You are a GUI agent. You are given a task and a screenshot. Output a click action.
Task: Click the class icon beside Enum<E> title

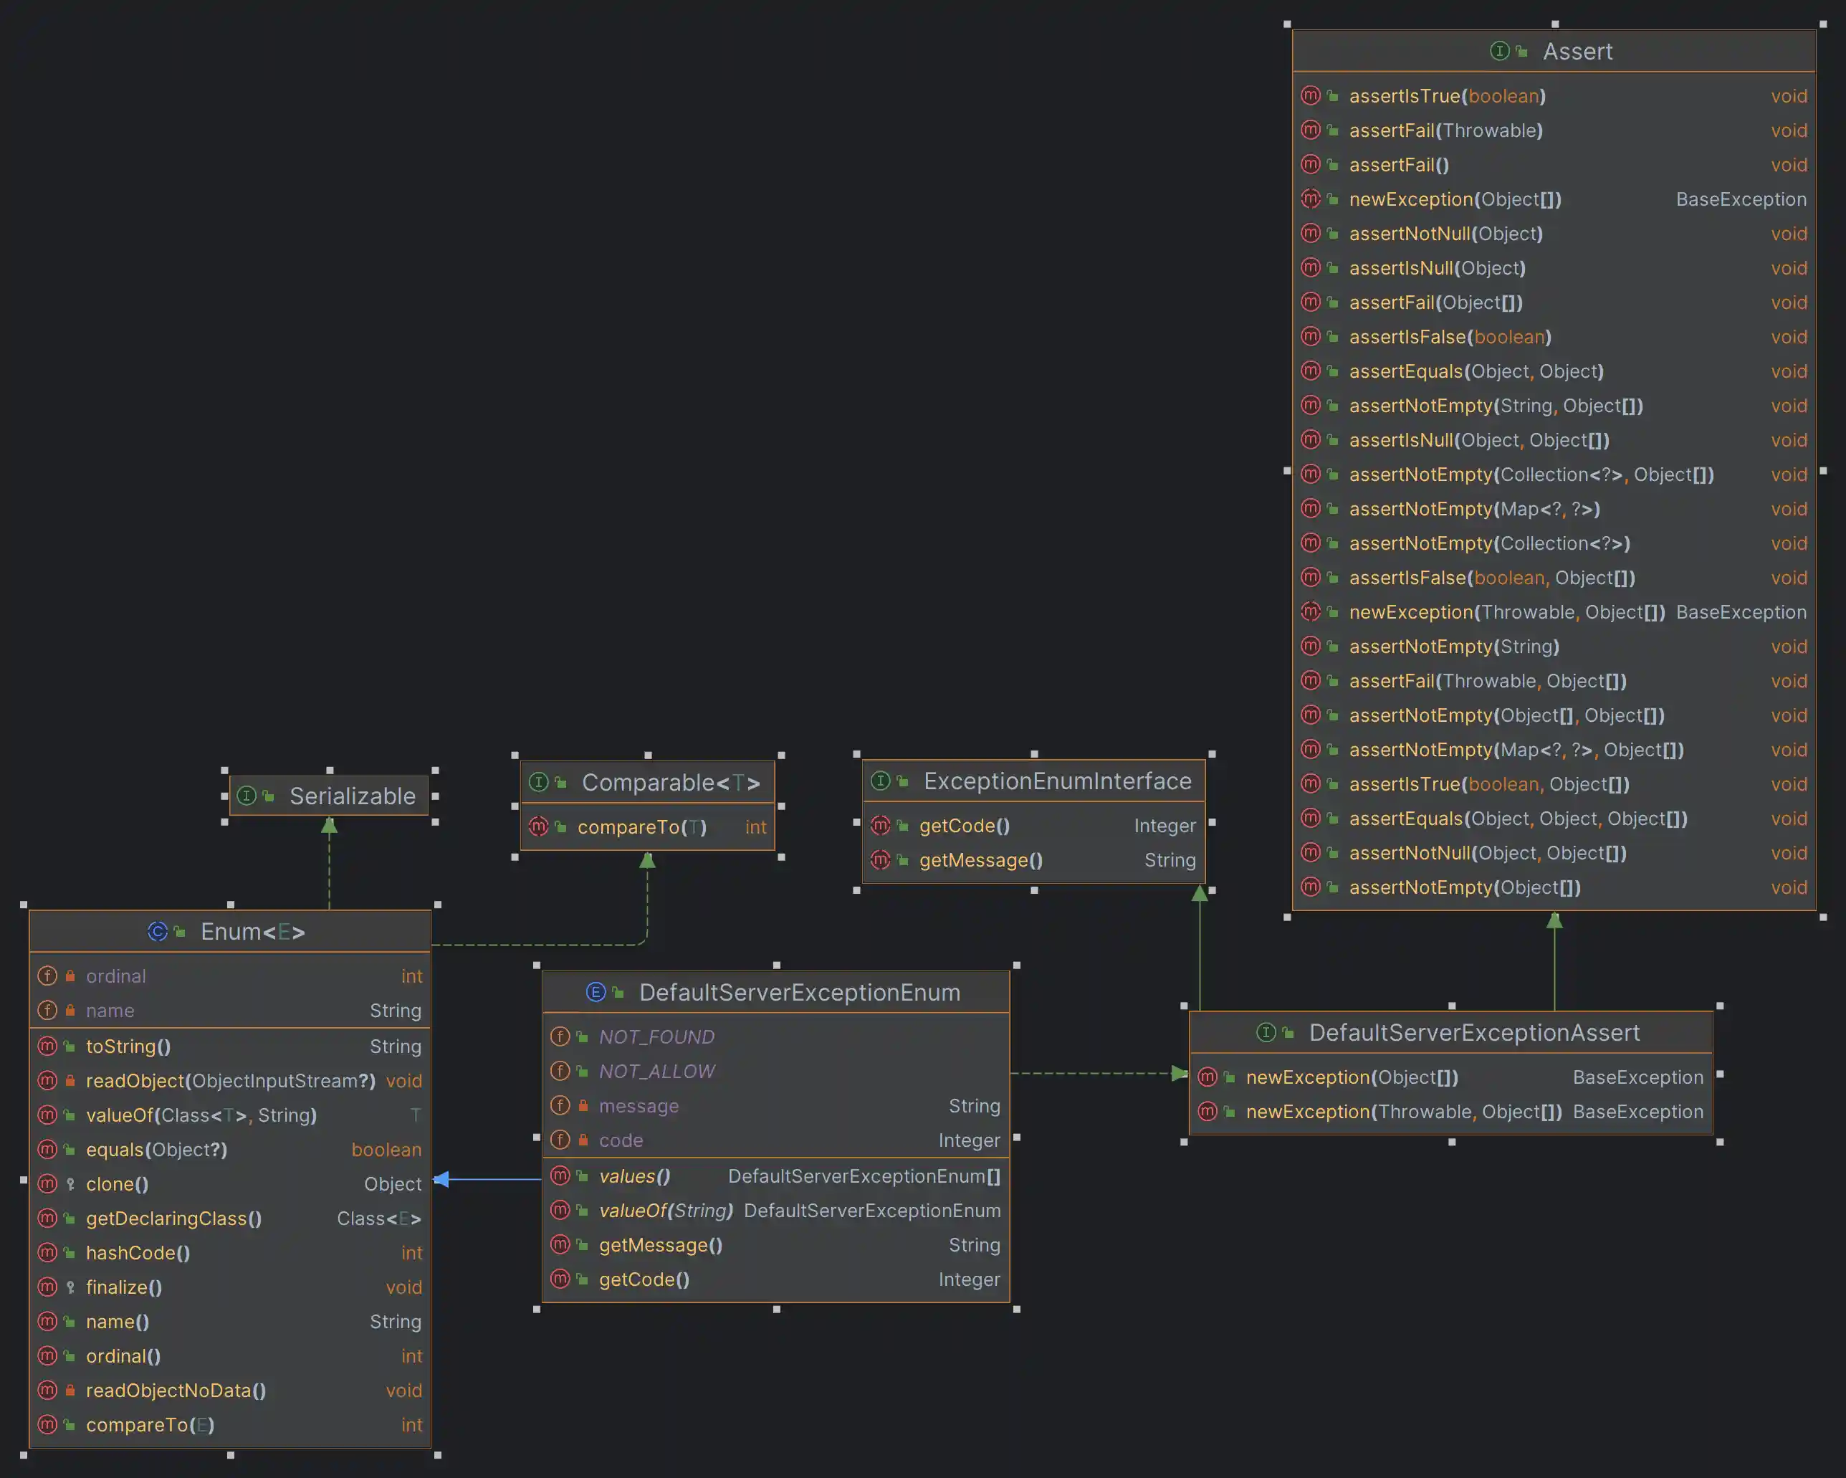click(158, 932)
